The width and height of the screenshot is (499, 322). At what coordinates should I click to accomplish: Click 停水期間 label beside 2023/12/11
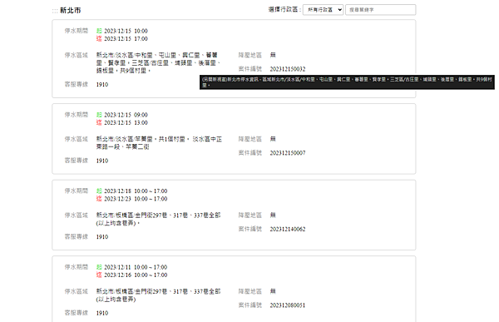[x=76, y=267]
